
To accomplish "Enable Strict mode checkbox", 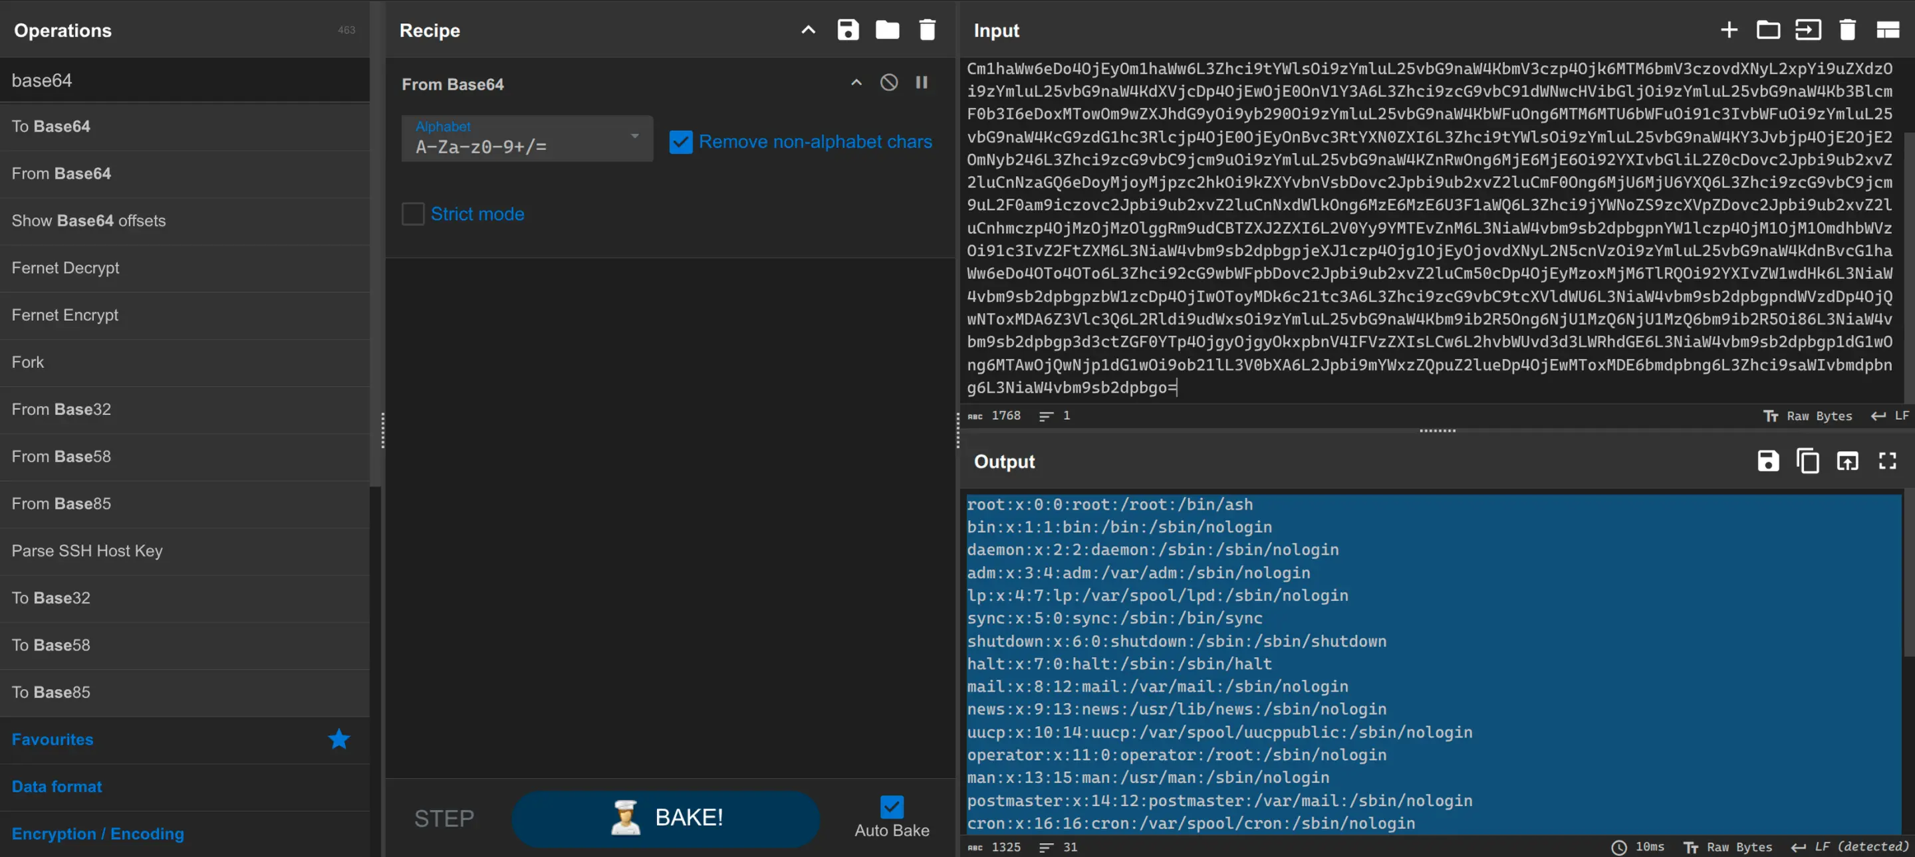I will [414, 214].
